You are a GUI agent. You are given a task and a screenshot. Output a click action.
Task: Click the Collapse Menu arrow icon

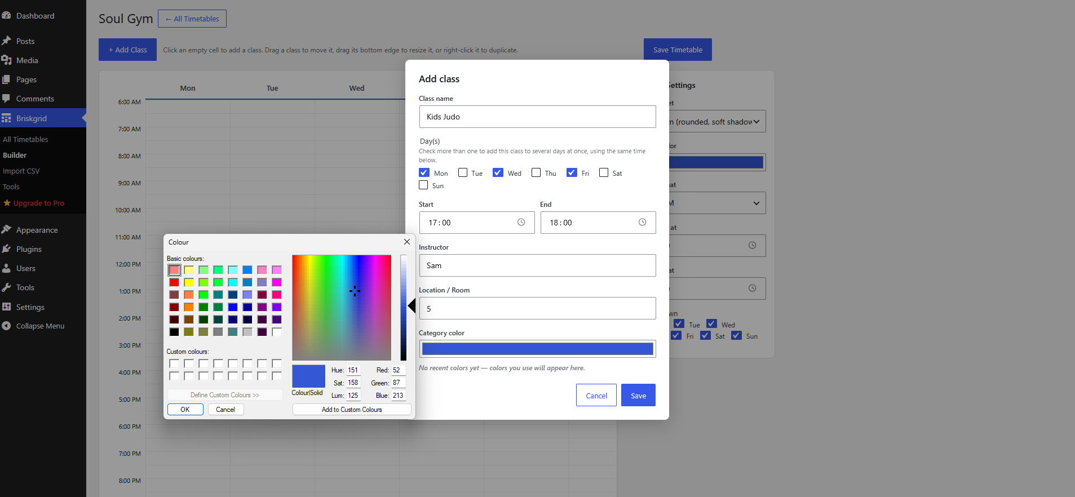point(6,326)
